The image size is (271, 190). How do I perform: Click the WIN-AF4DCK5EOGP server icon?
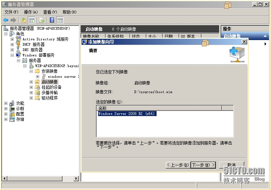(31, 66)
